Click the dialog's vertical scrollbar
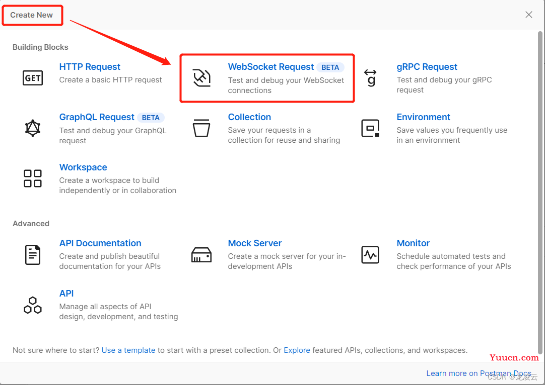 (540, 192)
